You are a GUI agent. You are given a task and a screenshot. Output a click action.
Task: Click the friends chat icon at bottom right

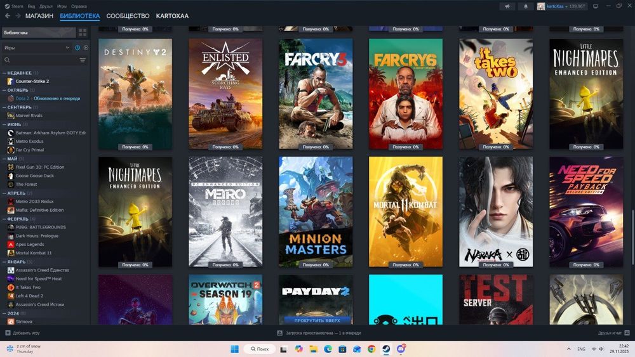coord(627,333)
